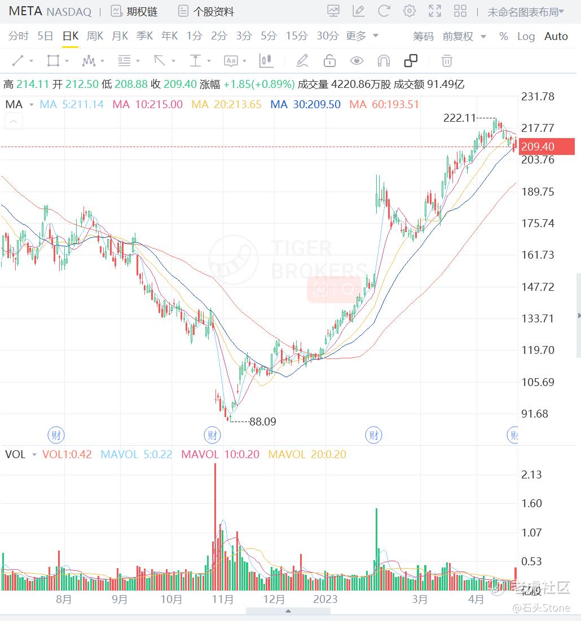Open the candlestick chart type icon

click(x=266, y=61)
